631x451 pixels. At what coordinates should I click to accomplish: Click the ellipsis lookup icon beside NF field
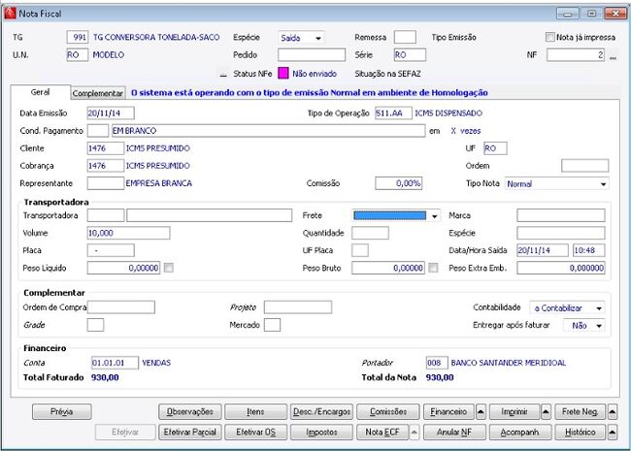613,56
